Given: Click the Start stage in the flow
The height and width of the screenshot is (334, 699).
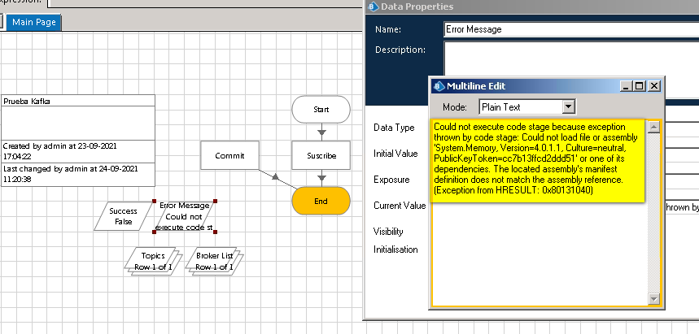Looking at the screenshot, I should tap(321, 109).
